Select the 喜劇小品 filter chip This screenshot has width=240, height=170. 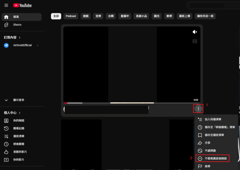[142, 16]
